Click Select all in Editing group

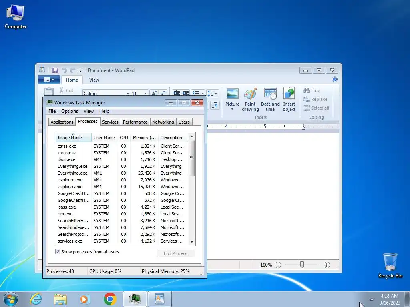click(x=316, y=108)
